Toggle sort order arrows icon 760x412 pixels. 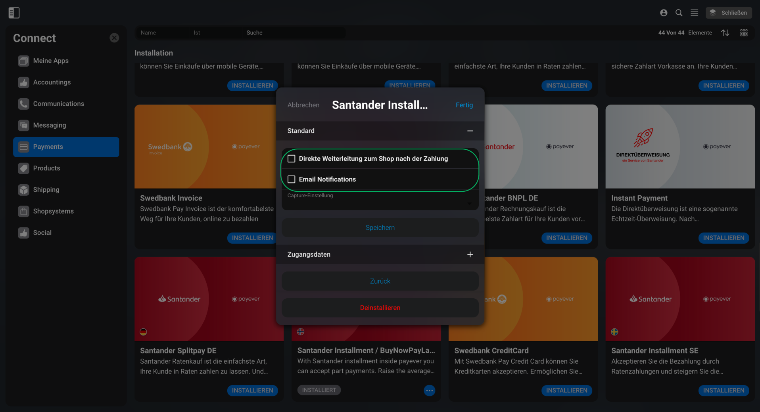(x=725, y=33)
